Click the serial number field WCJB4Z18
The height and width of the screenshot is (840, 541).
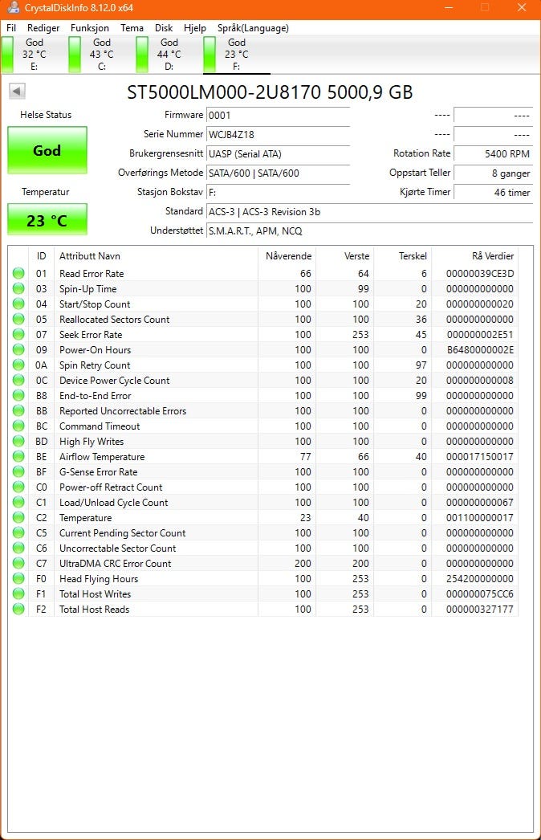click(278, 134)
